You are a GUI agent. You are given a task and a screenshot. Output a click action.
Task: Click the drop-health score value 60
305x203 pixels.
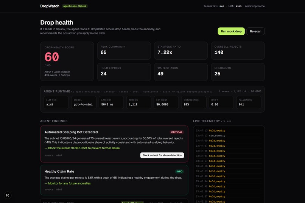(52, 57)
